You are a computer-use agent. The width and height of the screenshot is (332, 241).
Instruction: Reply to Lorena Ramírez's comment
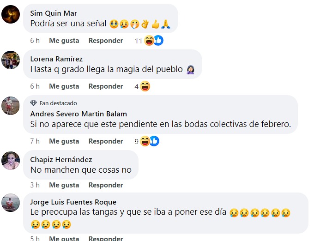tap(106, 86)
